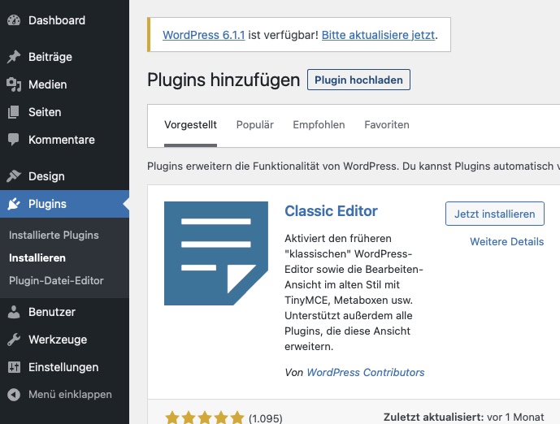Install Classic Editor with Jetzt installieren
Image resolution: width=560 pixels, height=424 pixels.
click(495, 214)
